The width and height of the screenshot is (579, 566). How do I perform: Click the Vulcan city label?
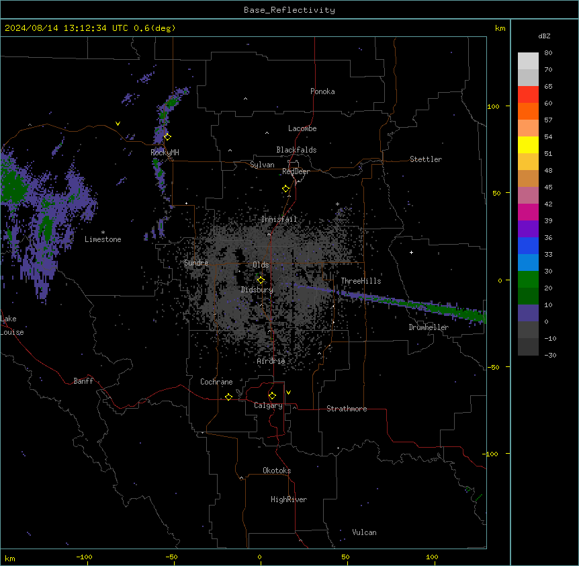[x=364, y=532]
